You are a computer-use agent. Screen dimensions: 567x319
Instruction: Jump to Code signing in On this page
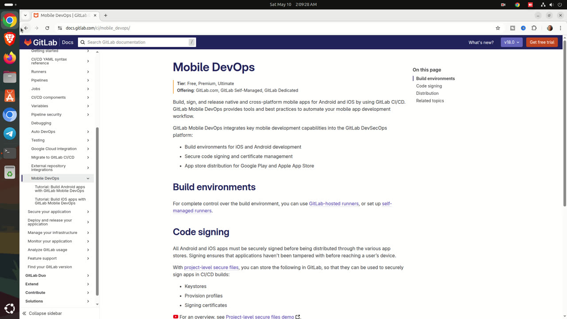click(x=429, y=86)
